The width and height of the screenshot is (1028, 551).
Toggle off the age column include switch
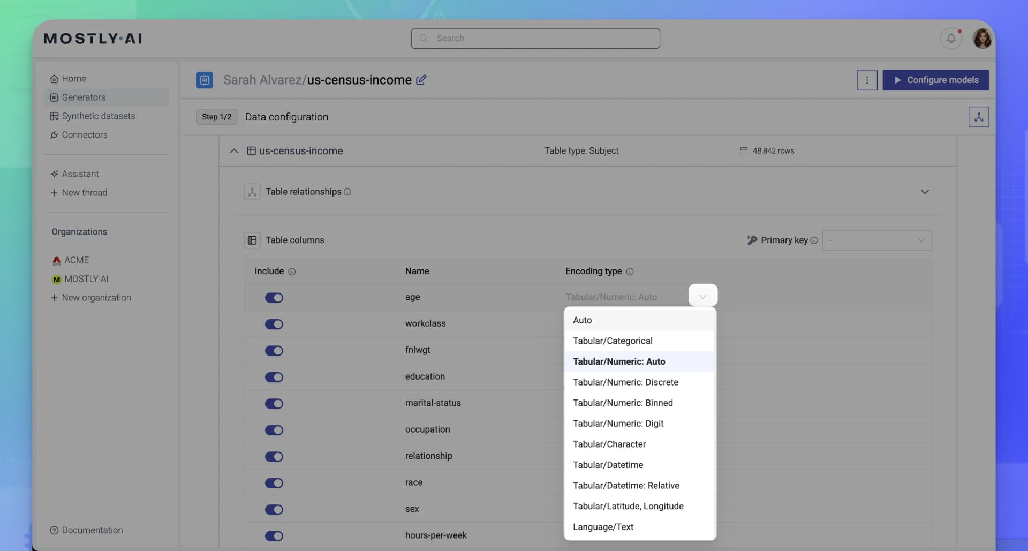coord(274,298)
